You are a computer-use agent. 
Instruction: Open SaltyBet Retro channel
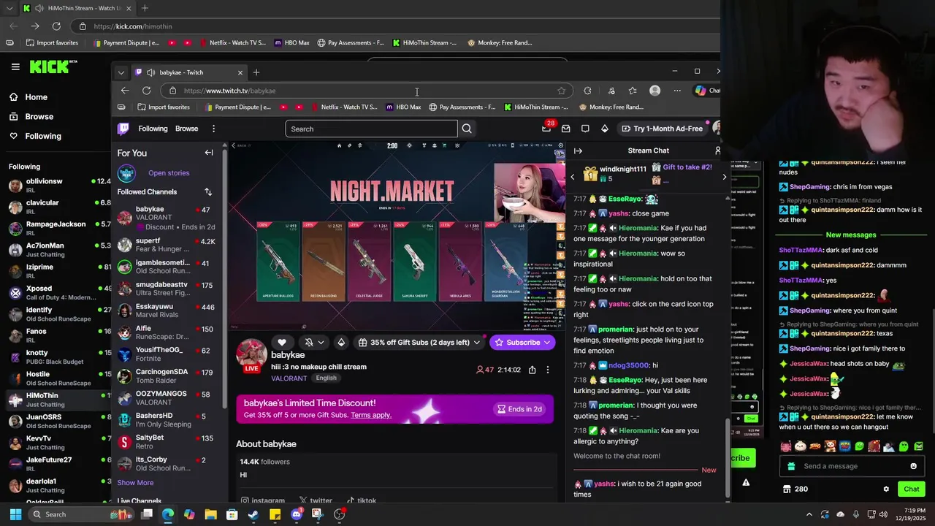coord(168,441)
